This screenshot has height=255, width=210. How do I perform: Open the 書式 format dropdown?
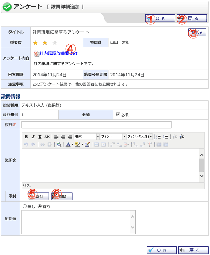click(x=87, y=137)
